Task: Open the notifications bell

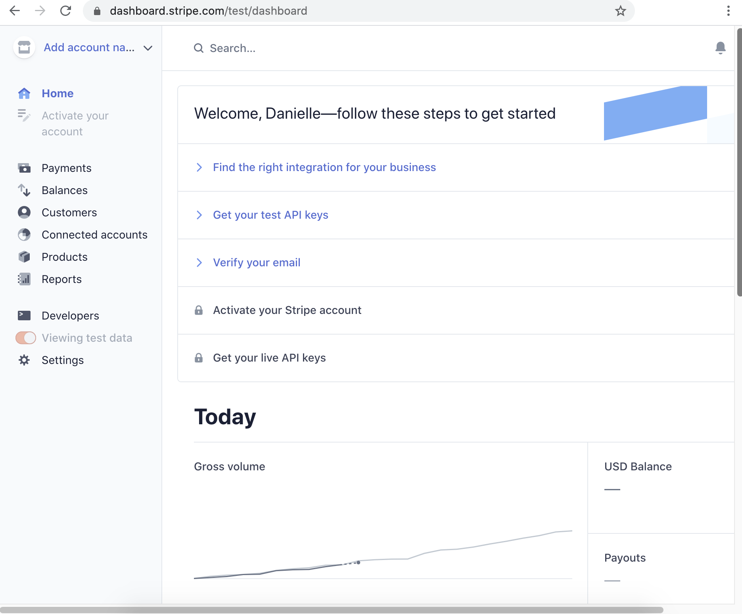Action: tap(721, 48)
